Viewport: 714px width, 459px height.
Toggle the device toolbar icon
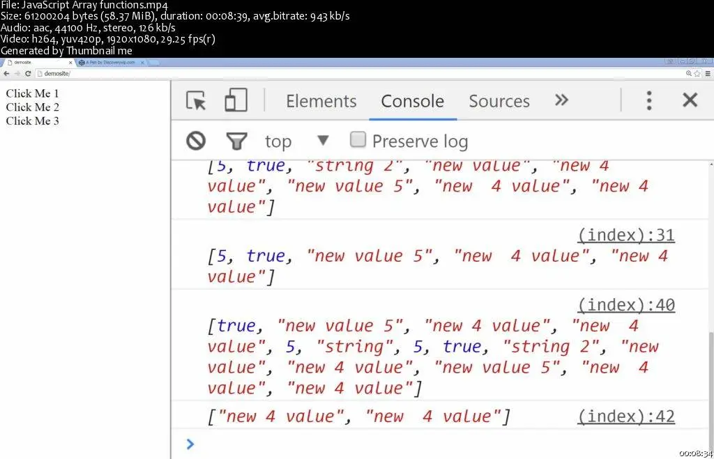point(236,100)
